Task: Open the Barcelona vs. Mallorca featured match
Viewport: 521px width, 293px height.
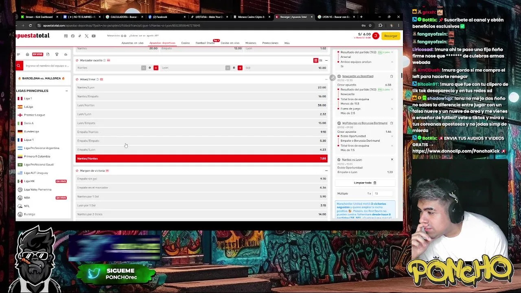Action: tap(43, 78)
